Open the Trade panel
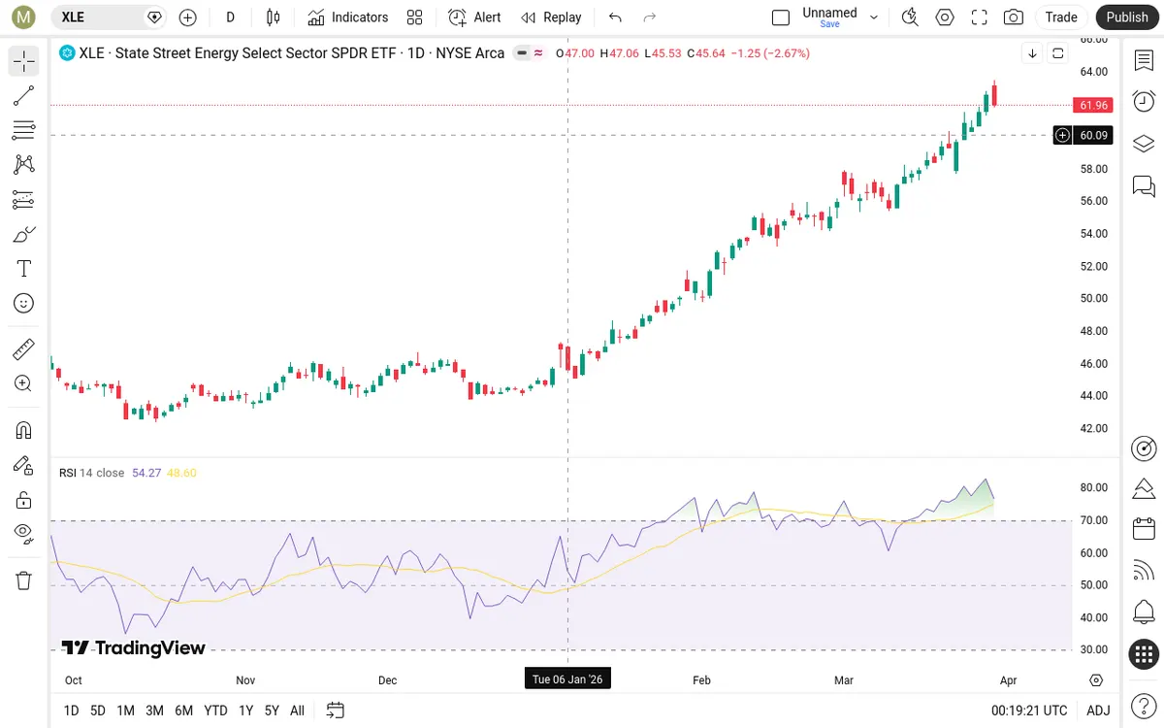 pos(1061,17)
